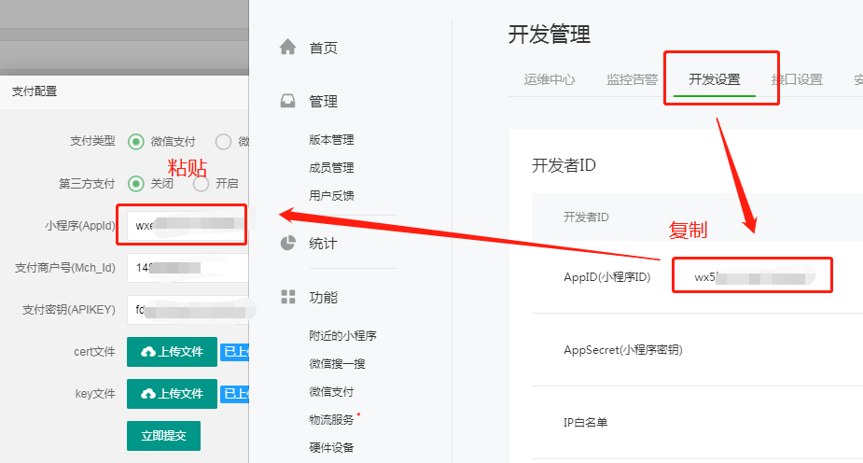Click 上传文件 button for cert文件
This screenshot has height=463, width=863.
point(172,352)
